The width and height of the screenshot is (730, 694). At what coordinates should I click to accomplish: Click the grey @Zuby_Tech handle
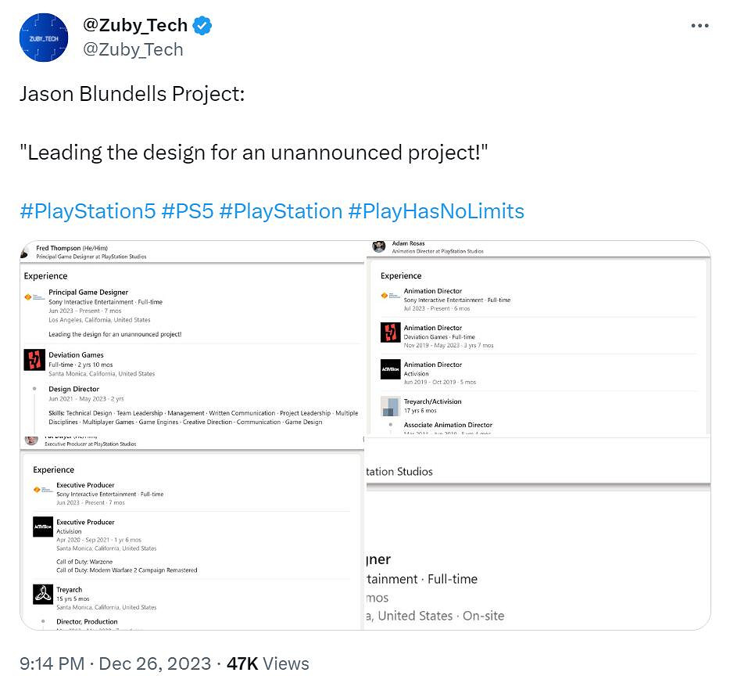tap(133, 49)
